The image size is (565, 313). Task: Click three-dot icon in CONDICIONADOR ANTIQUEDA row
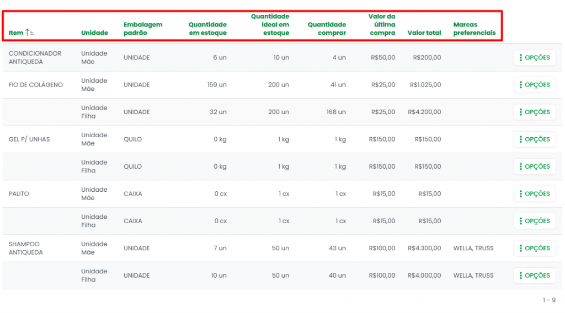[520, 58]
